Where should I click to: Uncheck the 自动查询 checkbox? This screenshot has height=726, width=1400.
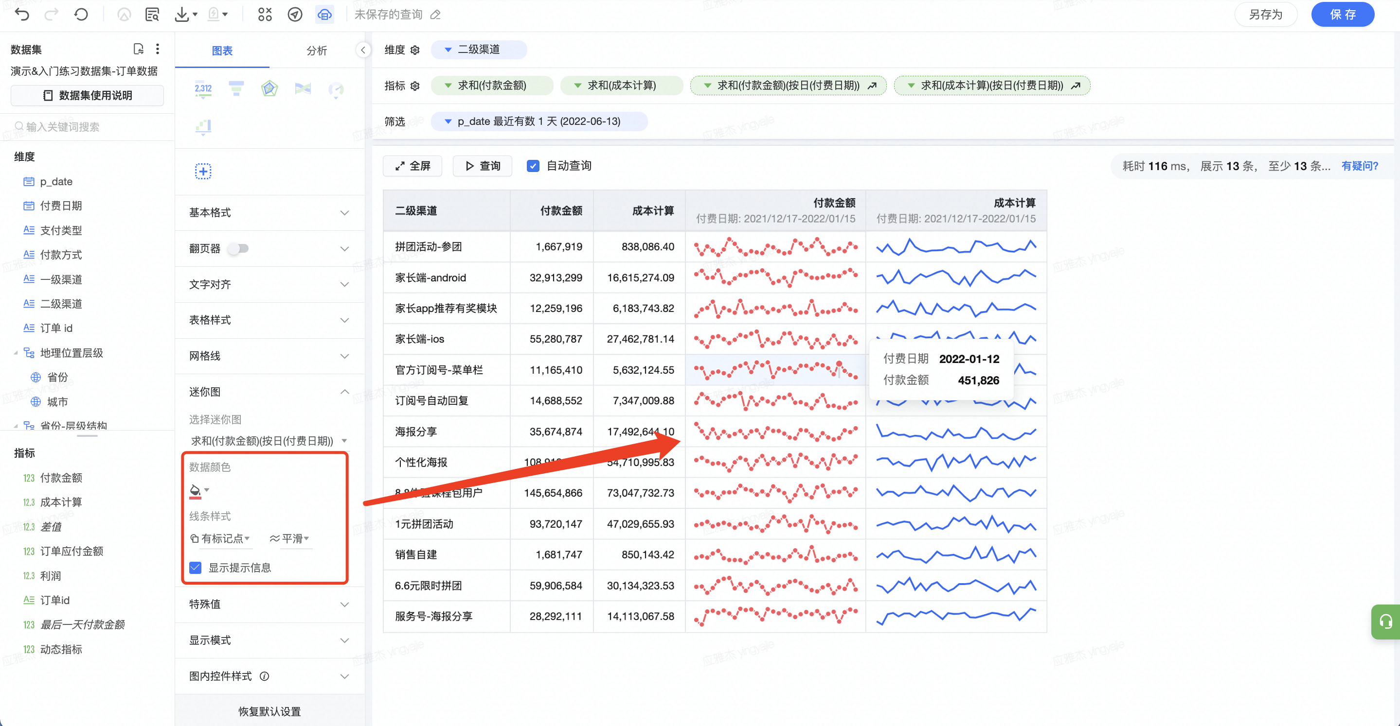(533, 166)
